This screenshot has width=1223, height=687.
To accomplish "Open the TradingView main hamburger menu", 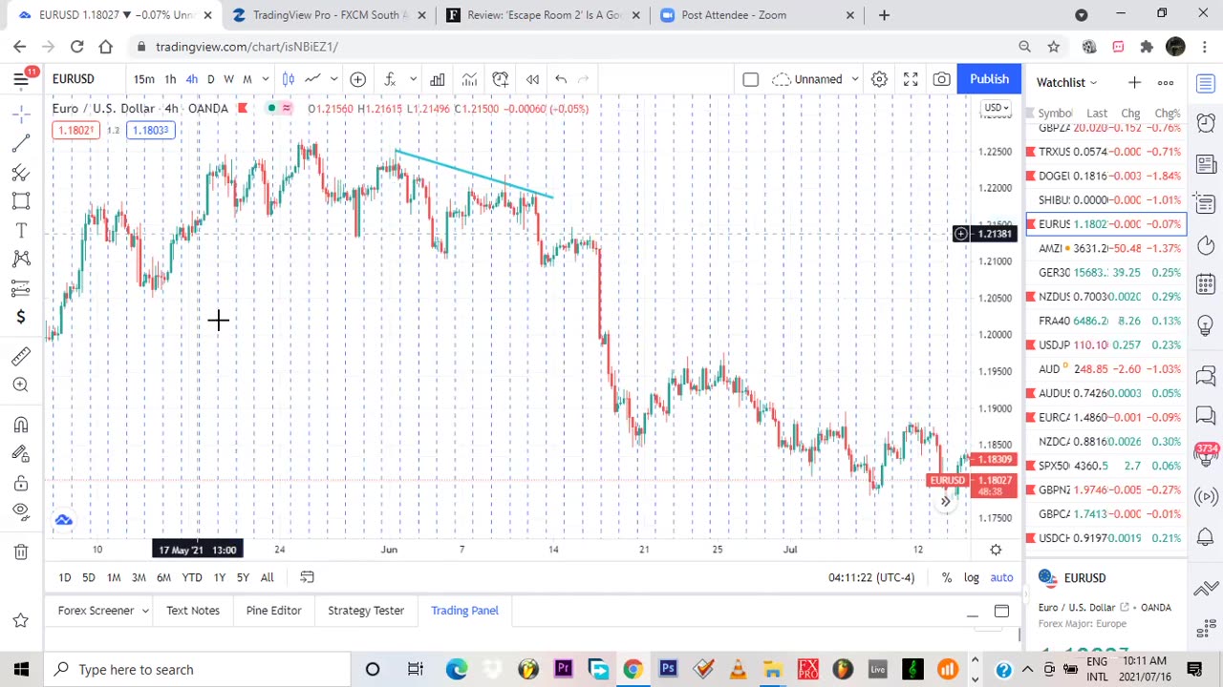I will click(x=21, y=79).
